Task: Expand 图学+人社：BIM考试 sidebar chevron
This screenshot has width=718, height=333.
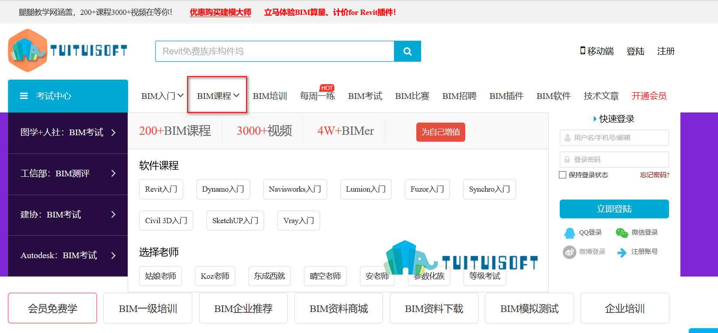Action: point(113,133)
